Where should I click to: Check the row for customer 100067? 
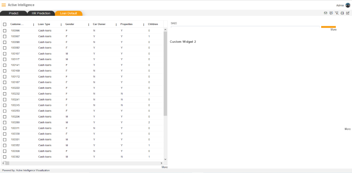click(5, 36)
